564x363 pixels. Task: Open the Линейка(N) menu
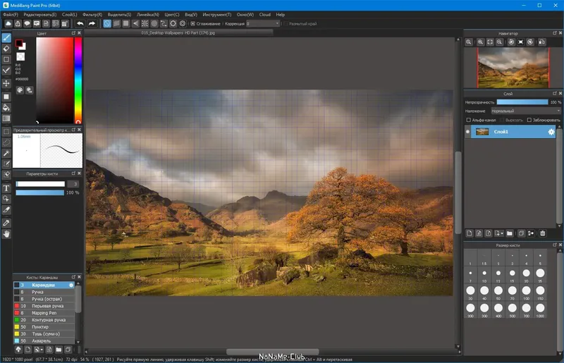pos(148,15)
